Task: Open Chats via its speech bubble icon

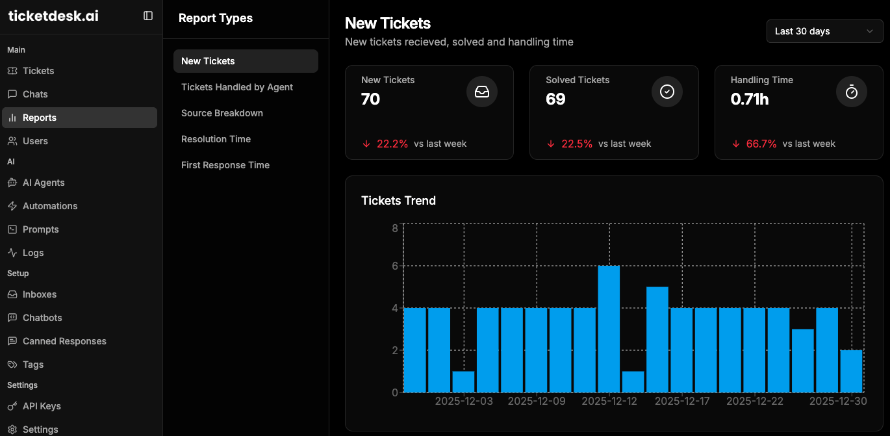Action: tap(12, 94)
